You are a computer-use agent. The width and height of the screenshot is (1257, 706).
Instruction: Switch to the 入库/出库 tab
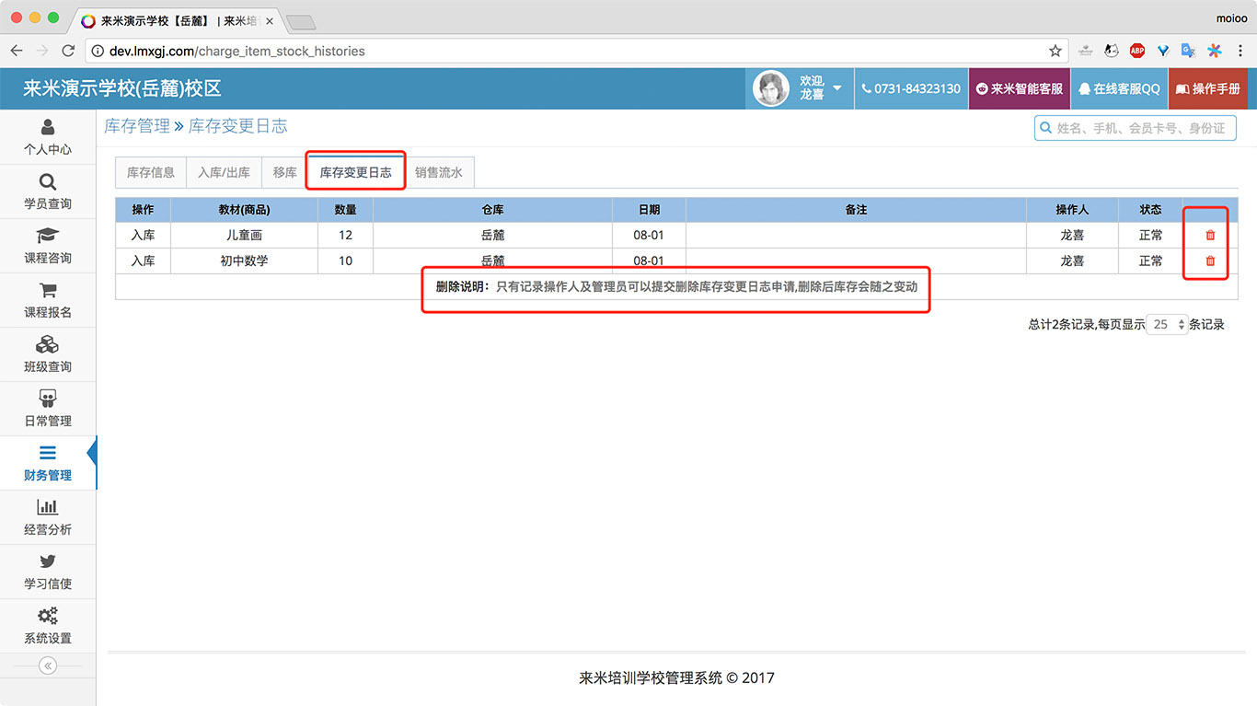[x=223, y=172]
